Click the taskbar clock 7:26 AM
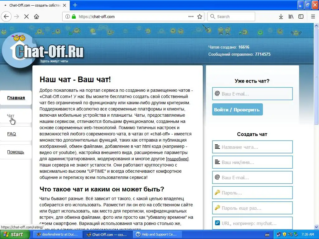This screenshot has height=239, width=319. (307, 235)
